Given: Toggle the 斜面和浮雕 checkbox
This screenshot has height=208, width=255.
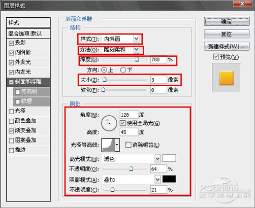Looking at the screenshot, I should [x=11, y=82].
